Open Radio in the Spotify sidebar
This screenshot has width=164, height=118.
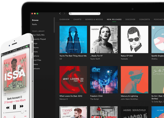tap(35, 24)
